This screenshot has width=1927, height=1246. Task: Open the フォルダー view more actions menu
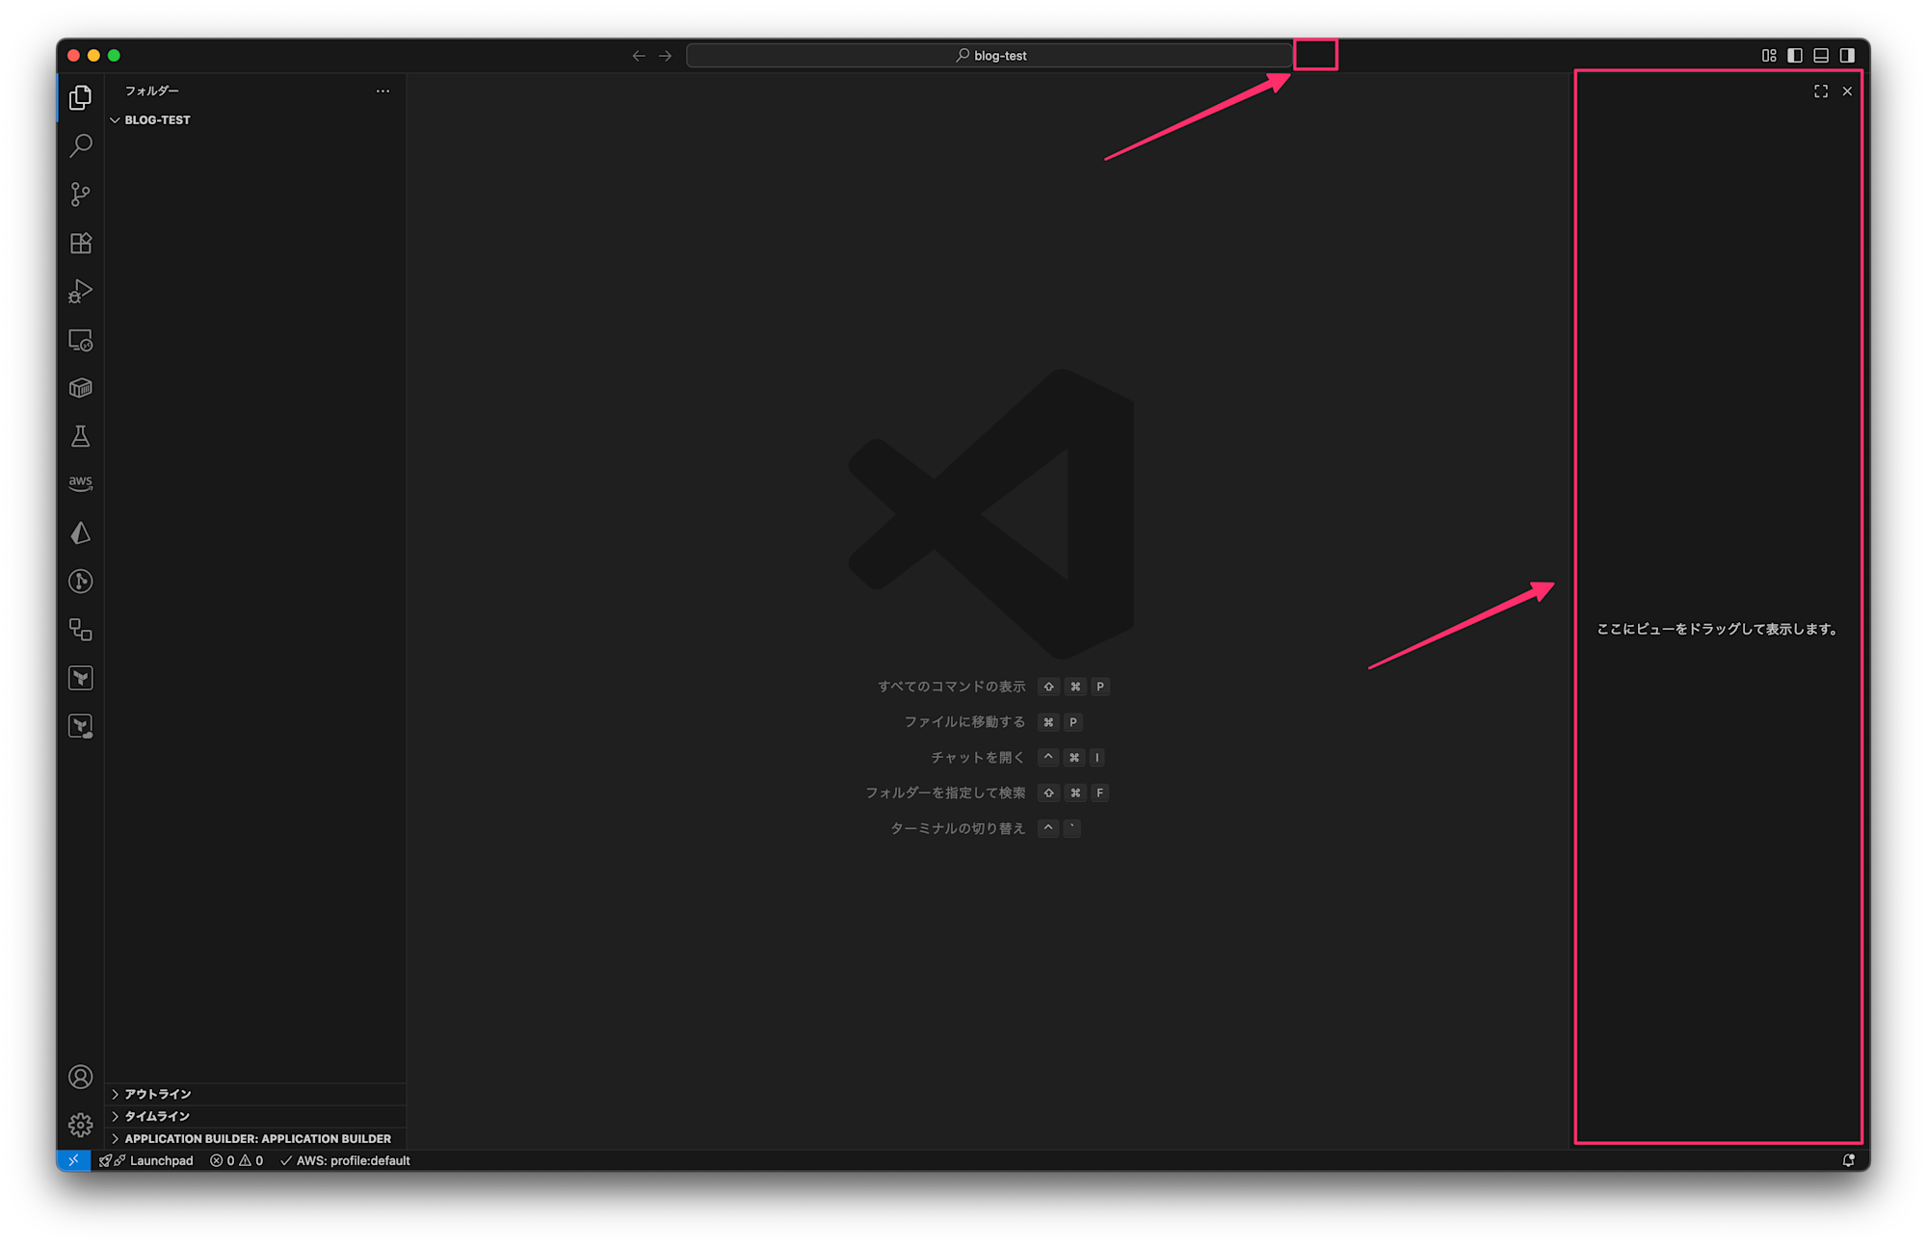tap(383, 91)
